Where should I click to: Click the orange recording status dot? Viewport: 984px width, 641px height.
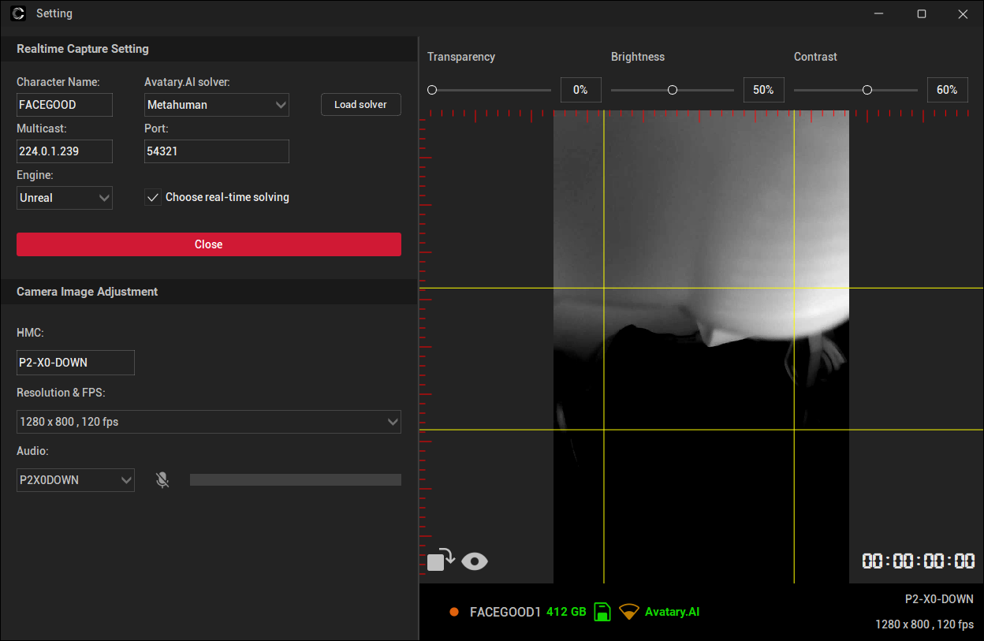(x=454, y=612)
